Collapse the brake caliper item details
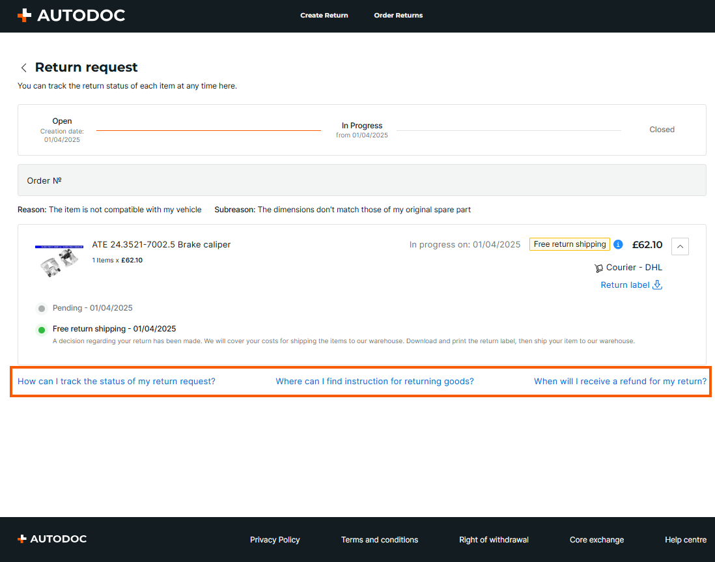 click(680, 246)
